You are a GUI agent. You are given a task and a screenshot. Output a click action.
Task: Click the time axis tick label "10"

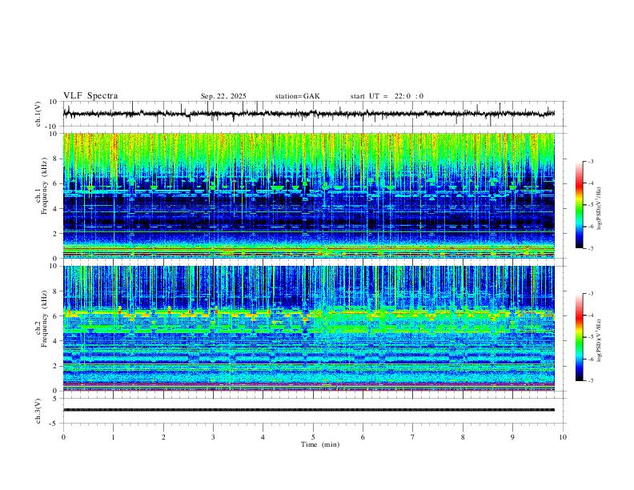(x=563, y=437)
